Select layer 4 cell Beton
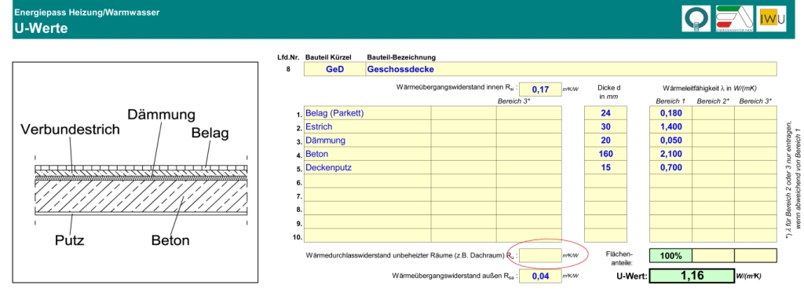804x296 pixels. pyautogui.click(x=367, y=153)
